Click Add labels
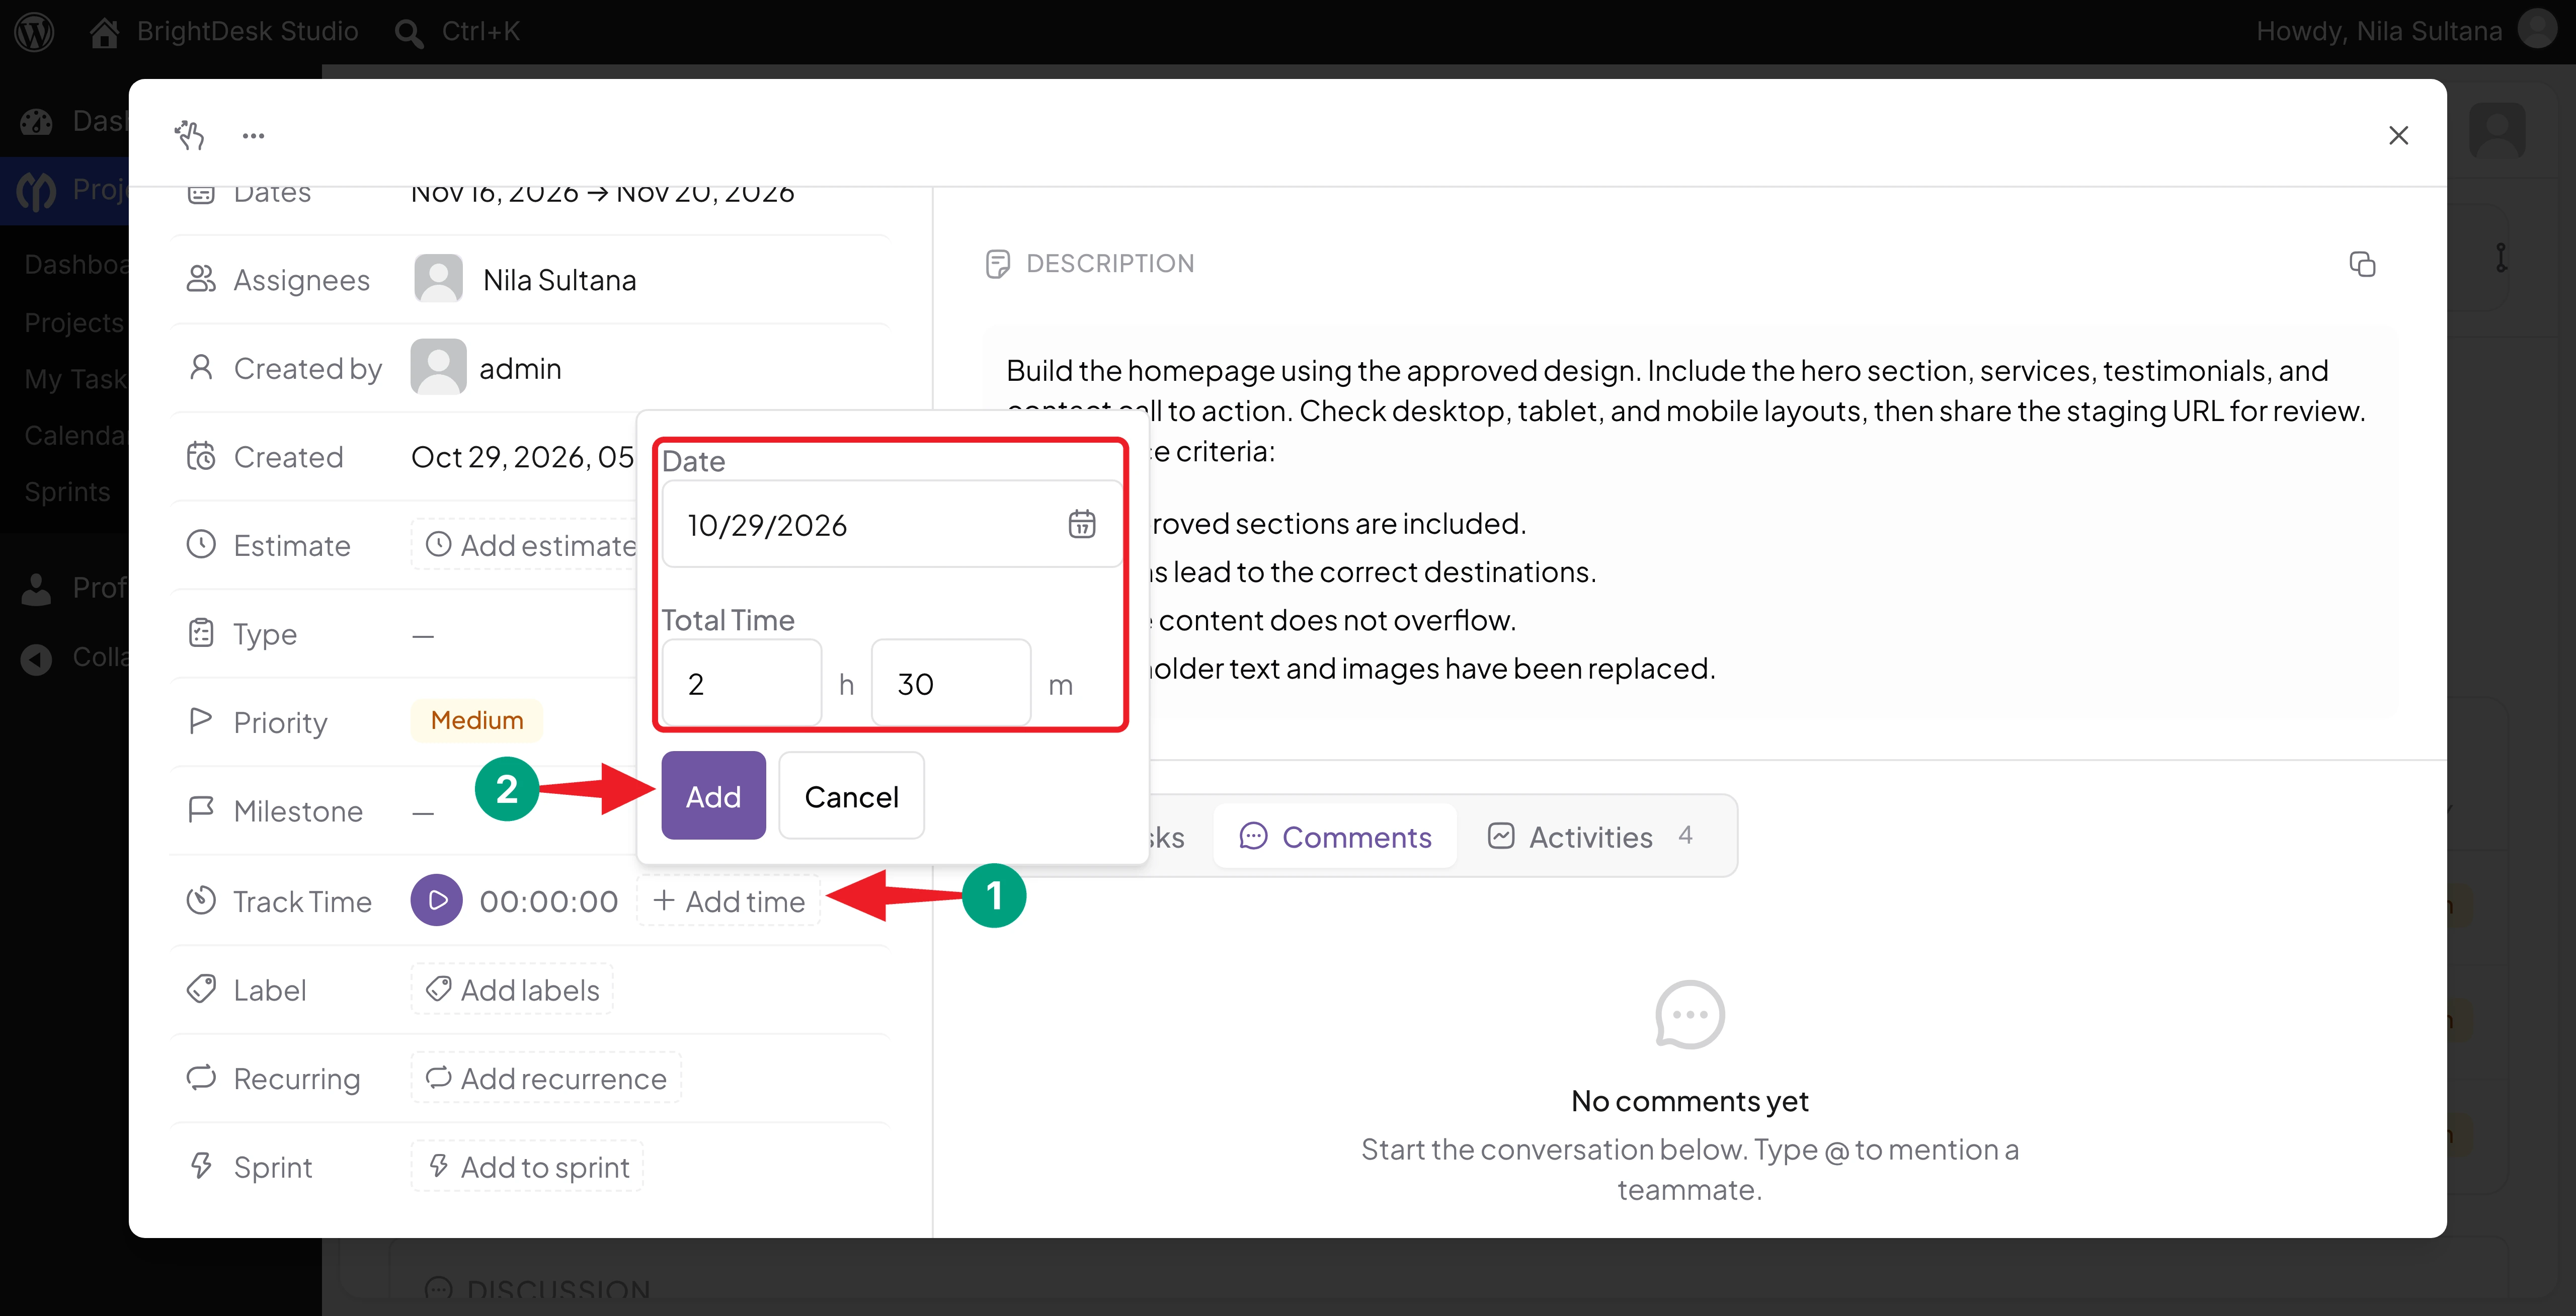The width and height of the screenshot is (2576, 1316). tap(512, 990)
